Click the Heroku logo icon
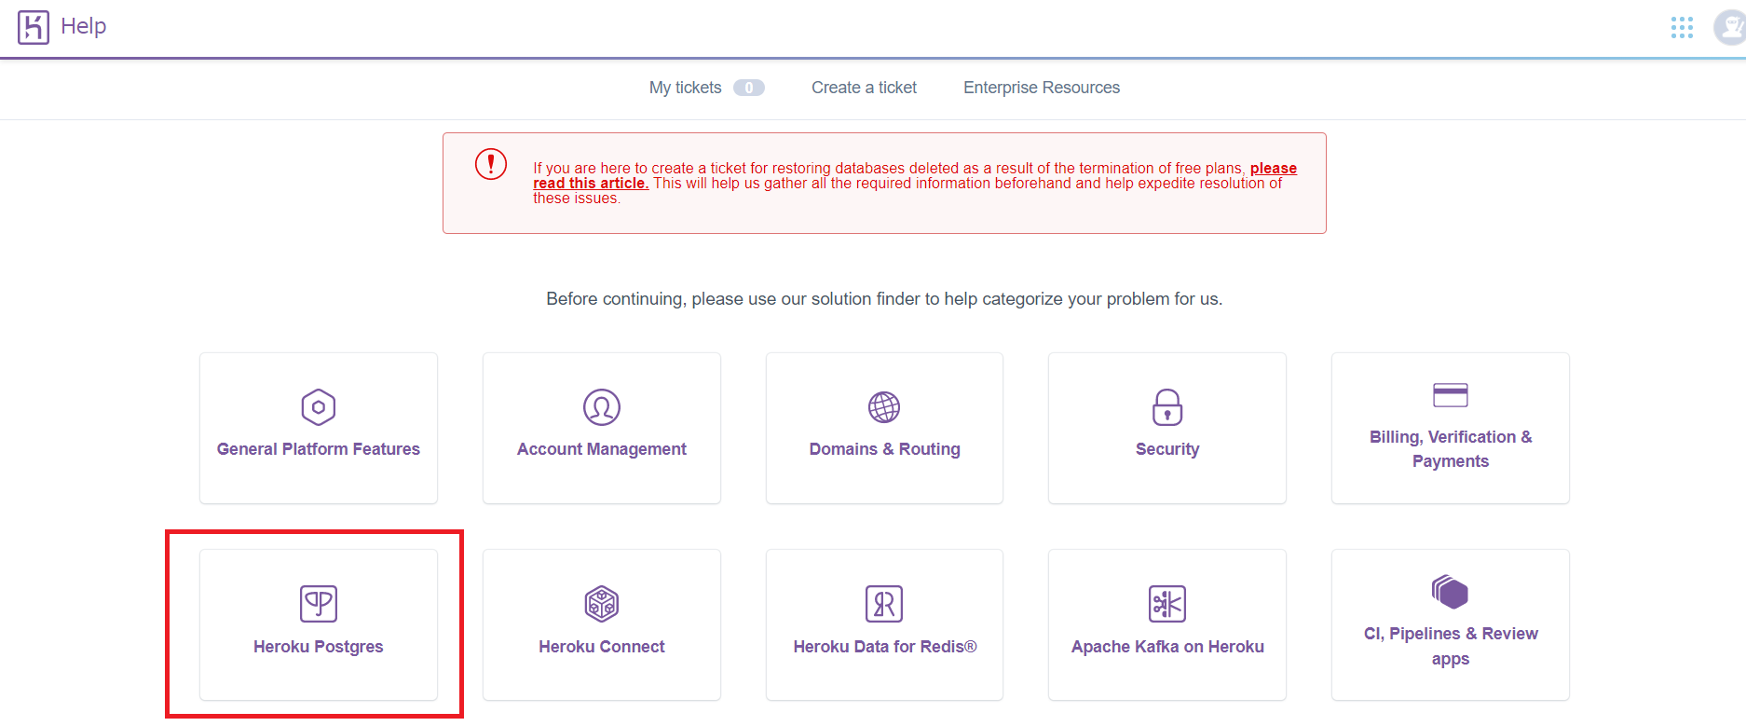The width and height of the screenshot is (1746, 726). tap(33, 27)
